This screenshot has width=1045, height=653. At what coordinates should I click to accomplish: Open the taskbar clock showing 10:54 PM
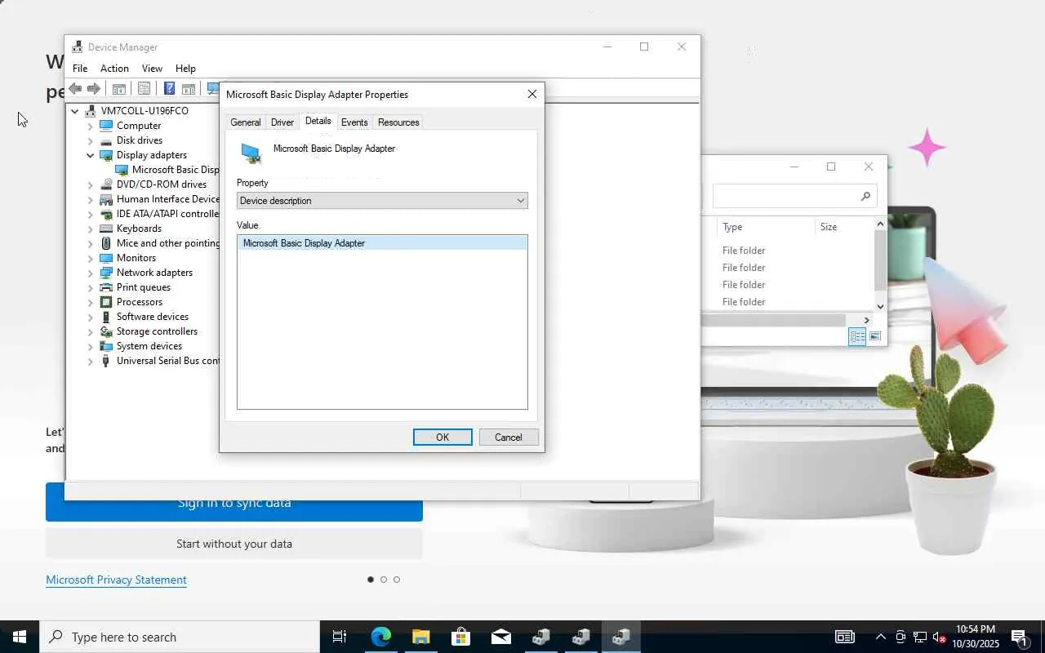[976, 637]
